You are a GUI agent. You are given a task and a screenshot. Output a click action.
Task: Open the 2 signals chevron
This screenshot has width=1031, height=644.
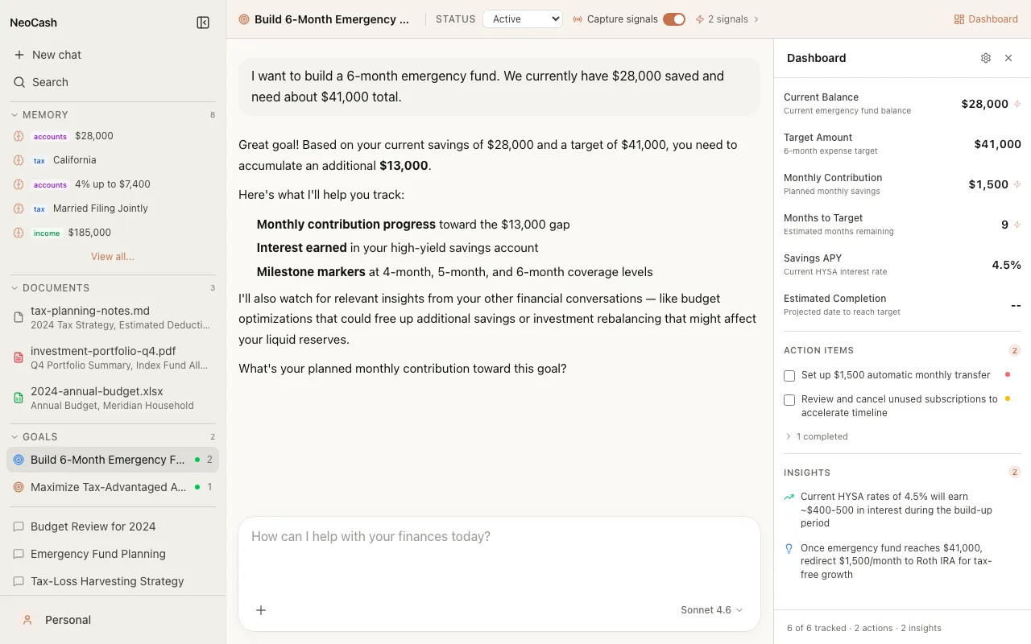[x=756, y=19]
